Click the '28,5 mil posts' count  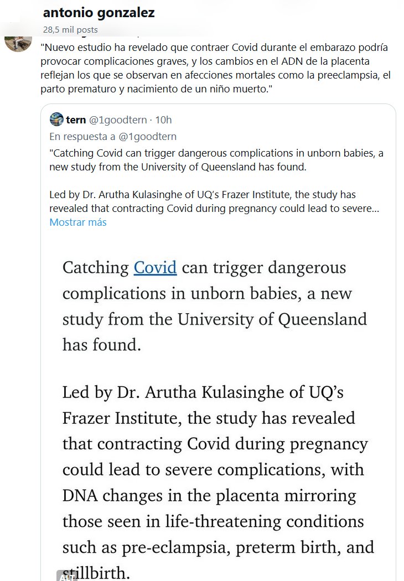click(70, 29)
